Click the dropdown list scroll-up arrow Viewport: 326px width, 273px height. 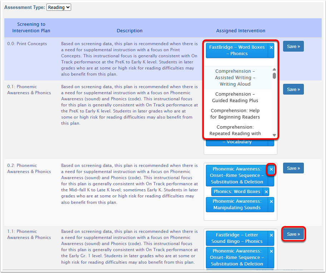click(x=274, y=69)
